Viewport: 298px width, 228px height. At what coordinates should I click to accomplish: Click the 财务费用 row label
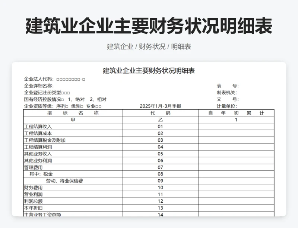[33, 188]
